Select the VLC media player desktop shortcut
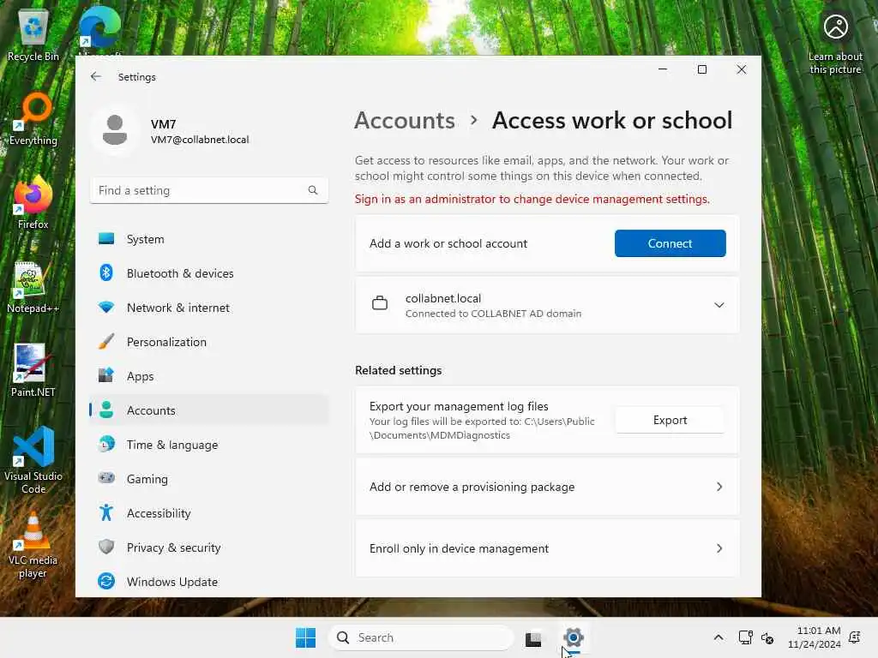 point(33,546)
